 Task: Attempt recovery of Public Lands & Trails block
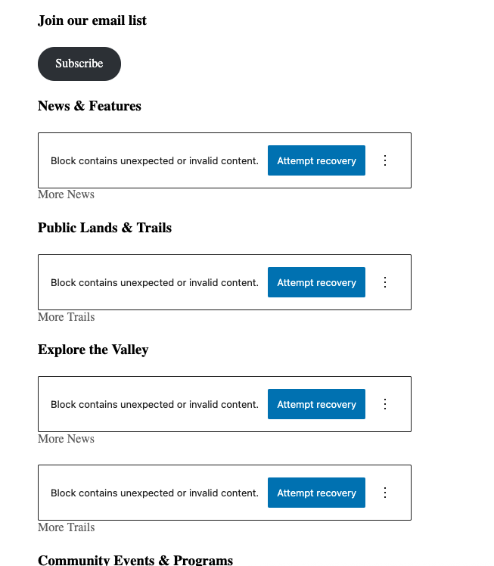coord(316,282)
